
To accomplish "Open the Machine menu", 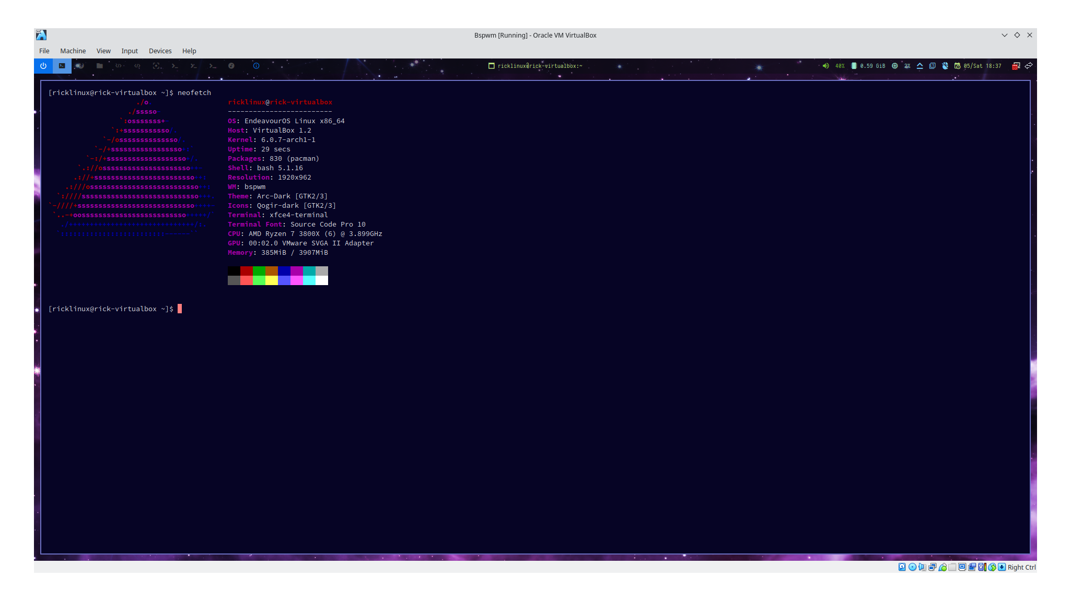I will click(73, 51).
